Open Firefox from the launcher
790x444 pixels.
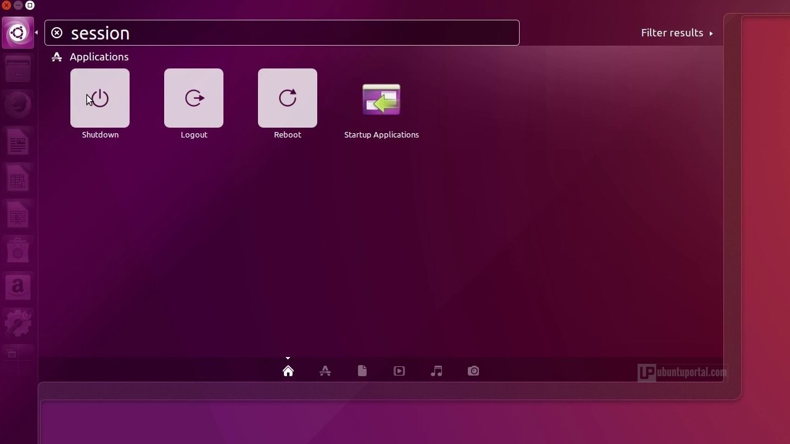pos(18,105)
